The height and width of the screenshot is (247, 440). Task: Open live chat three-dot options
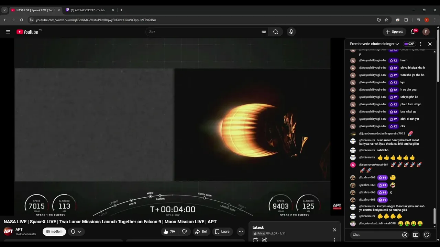[x=421, y=44]
